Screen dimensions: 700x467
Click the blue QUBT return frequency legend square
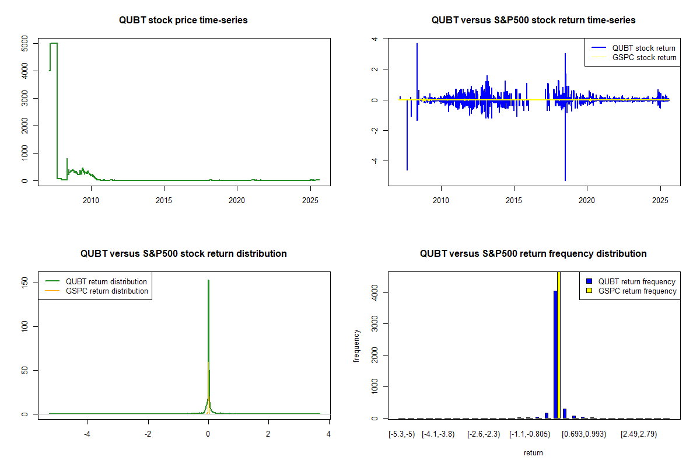click(x=589, y=282)
